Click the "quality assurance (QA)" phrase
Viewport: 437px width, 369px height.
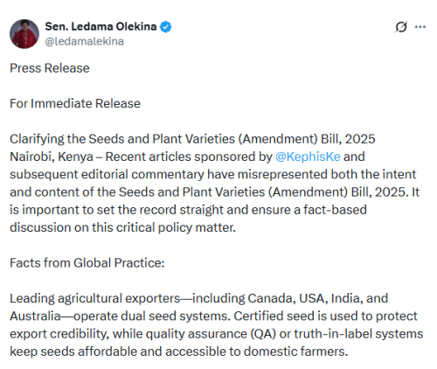click(211, 334)
